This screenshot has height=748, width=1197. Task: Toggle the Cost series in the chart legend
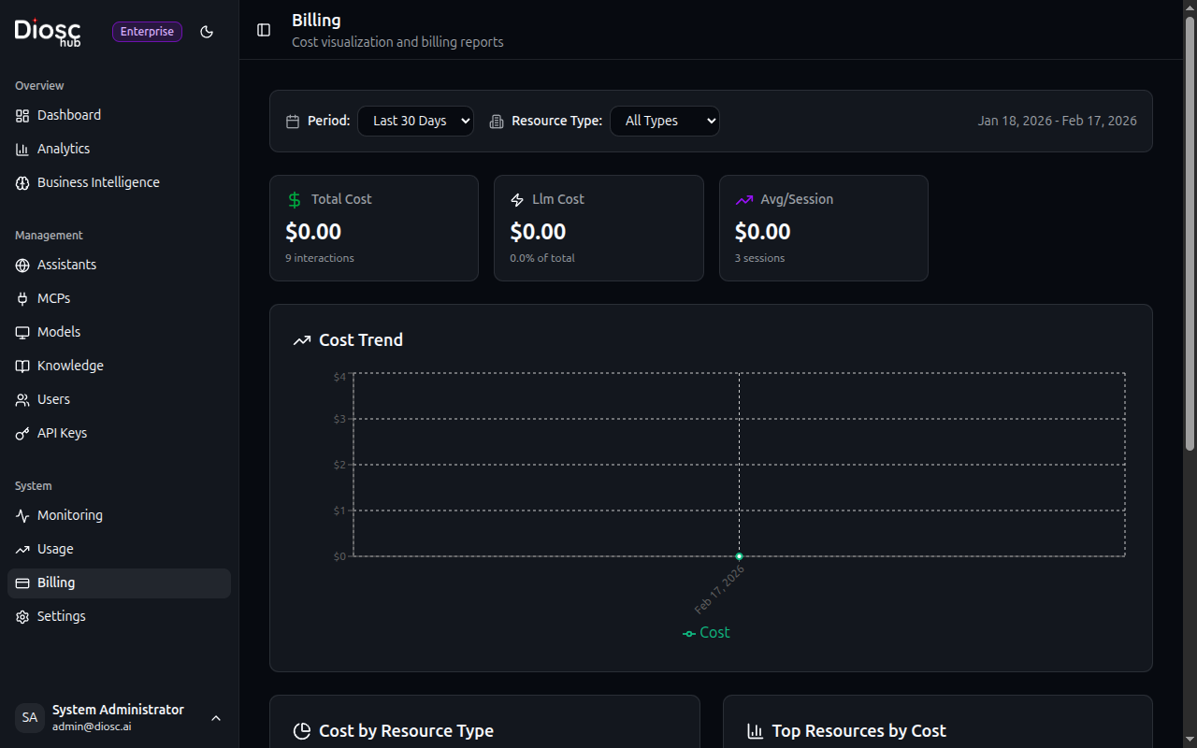(706, 632)
